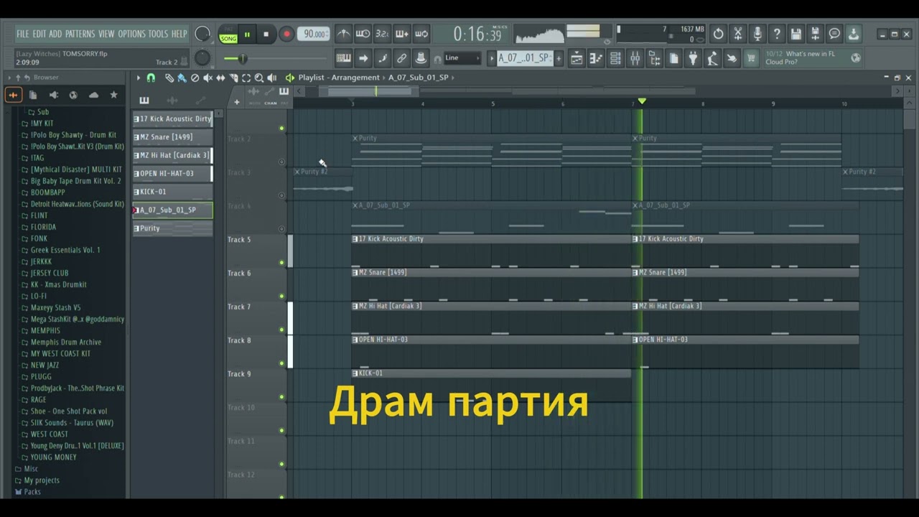The height and width of the screenshot is (517, 919).
Task: Select KICK-01 pattern in picker
Action: point(172,192)
